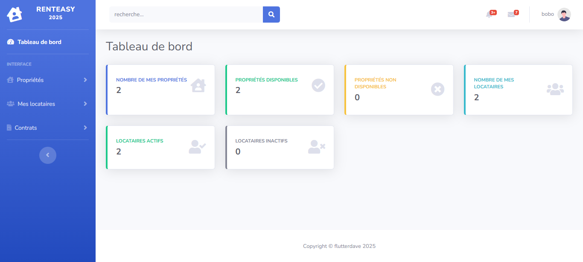Click the bobo user avatar
The image size is (583, 262).
pos(564,15)
